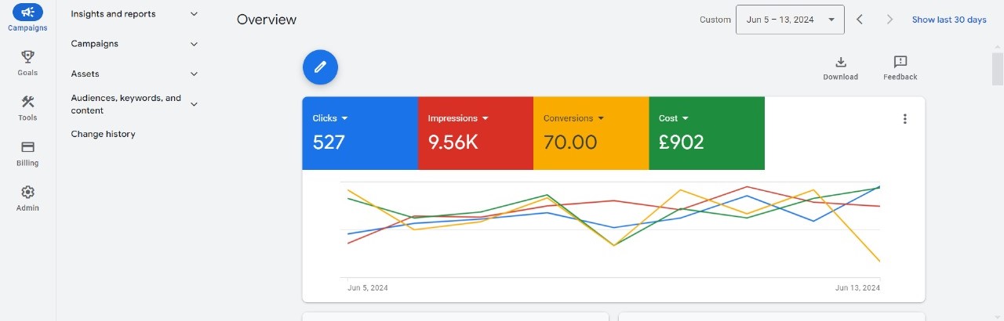Open the date range dropdown
Screen dimensions: 1004x321
(790, 20)
